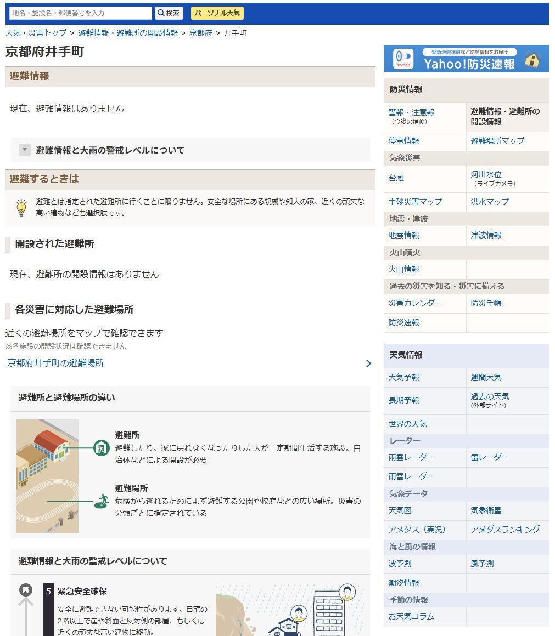This screenshot has width=555, height=636.
Task: Click the house icon in the 防災速報 banner
Action: pyautogui.click(x=531, y=59)
